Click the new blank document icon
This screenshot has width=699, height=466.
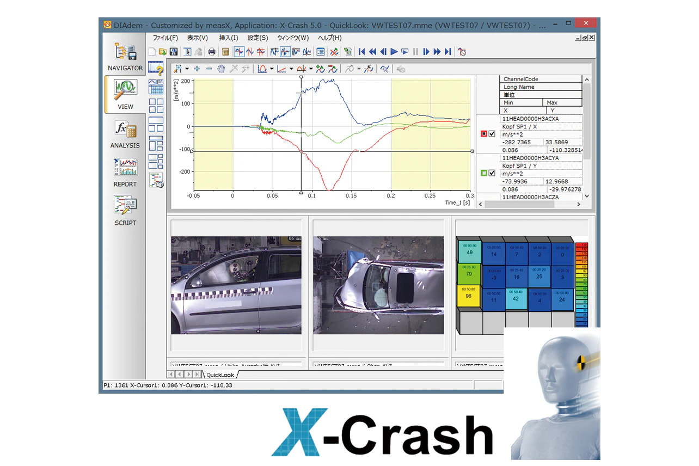[152, 52]
